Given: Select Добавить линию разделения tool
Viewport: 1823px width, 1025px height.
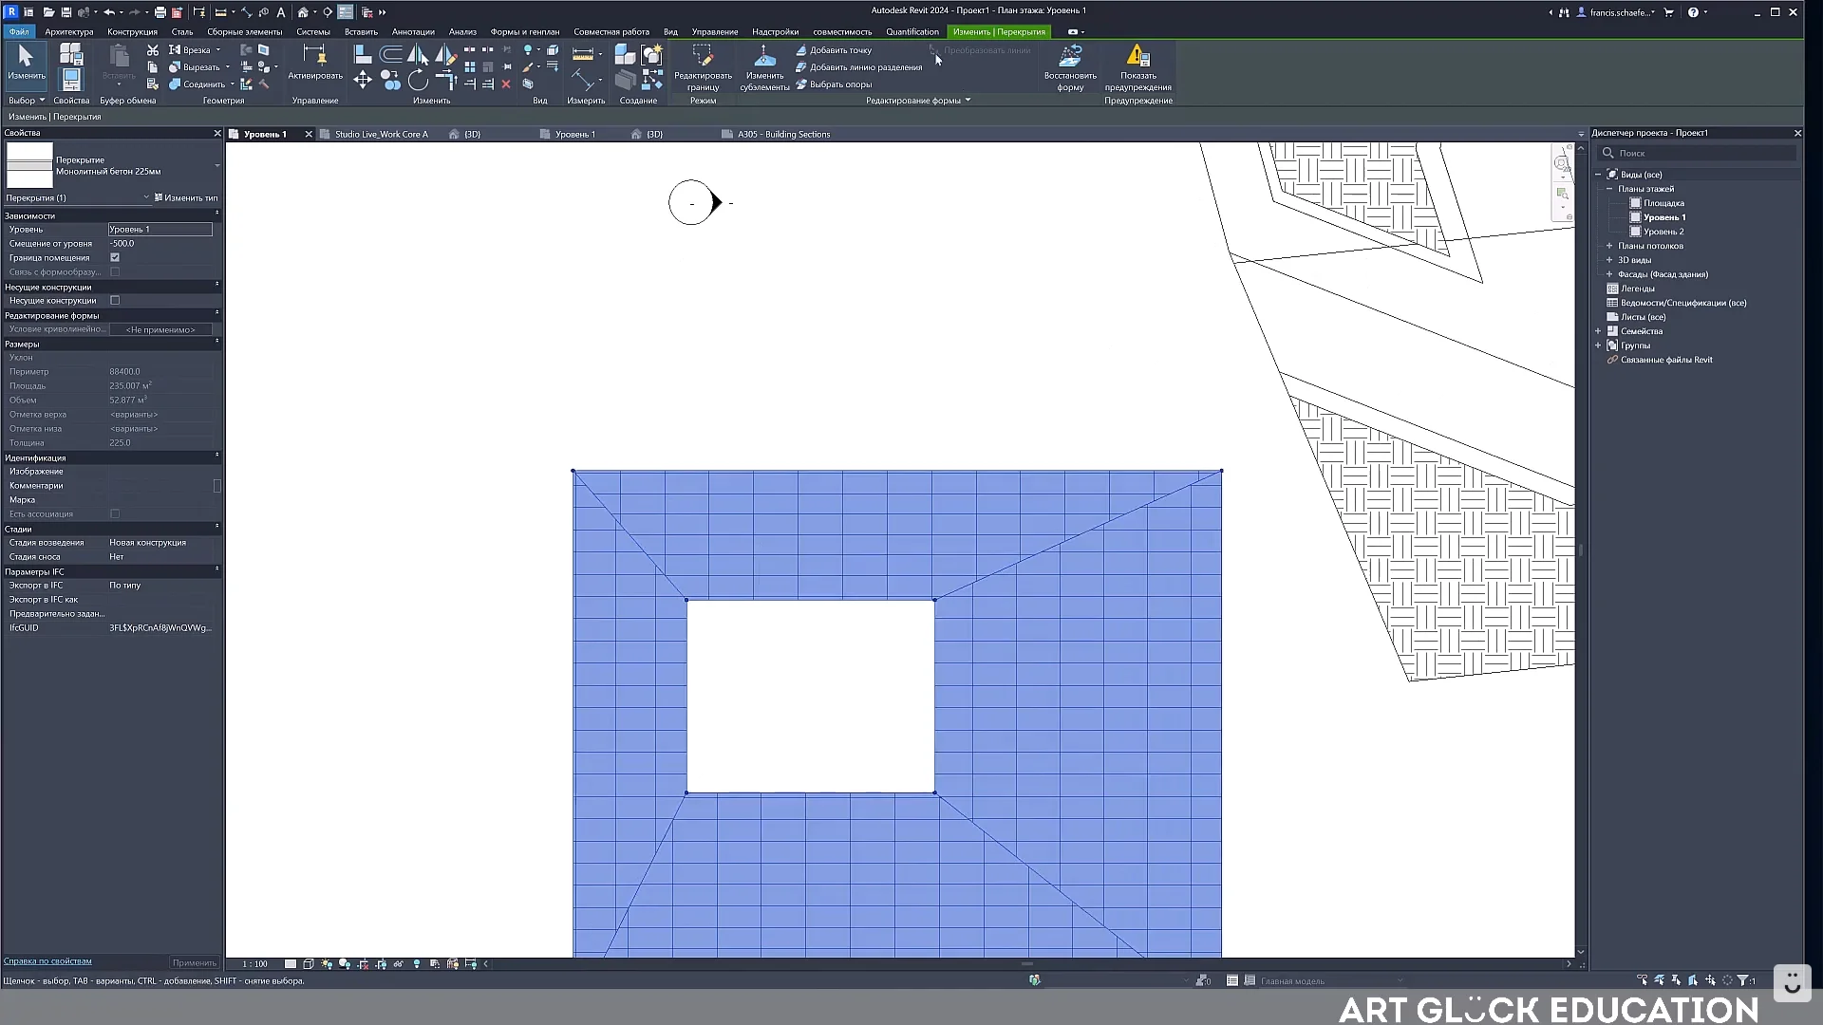Looking at the screenshot, I should [859, 67].
